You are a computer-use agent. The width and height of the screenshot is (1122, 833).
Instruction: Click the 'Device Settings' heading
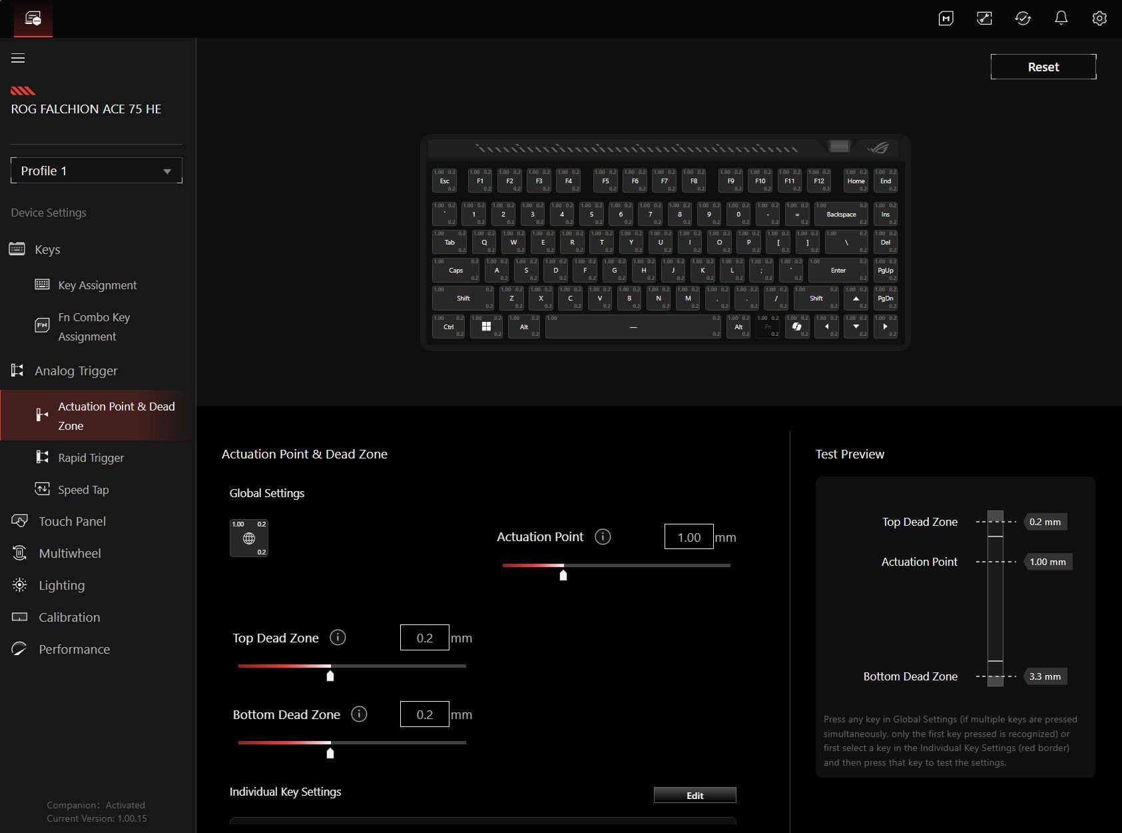49,213
